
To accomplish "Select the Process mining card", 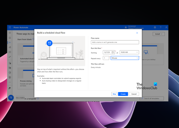I will tap(26, 78).
